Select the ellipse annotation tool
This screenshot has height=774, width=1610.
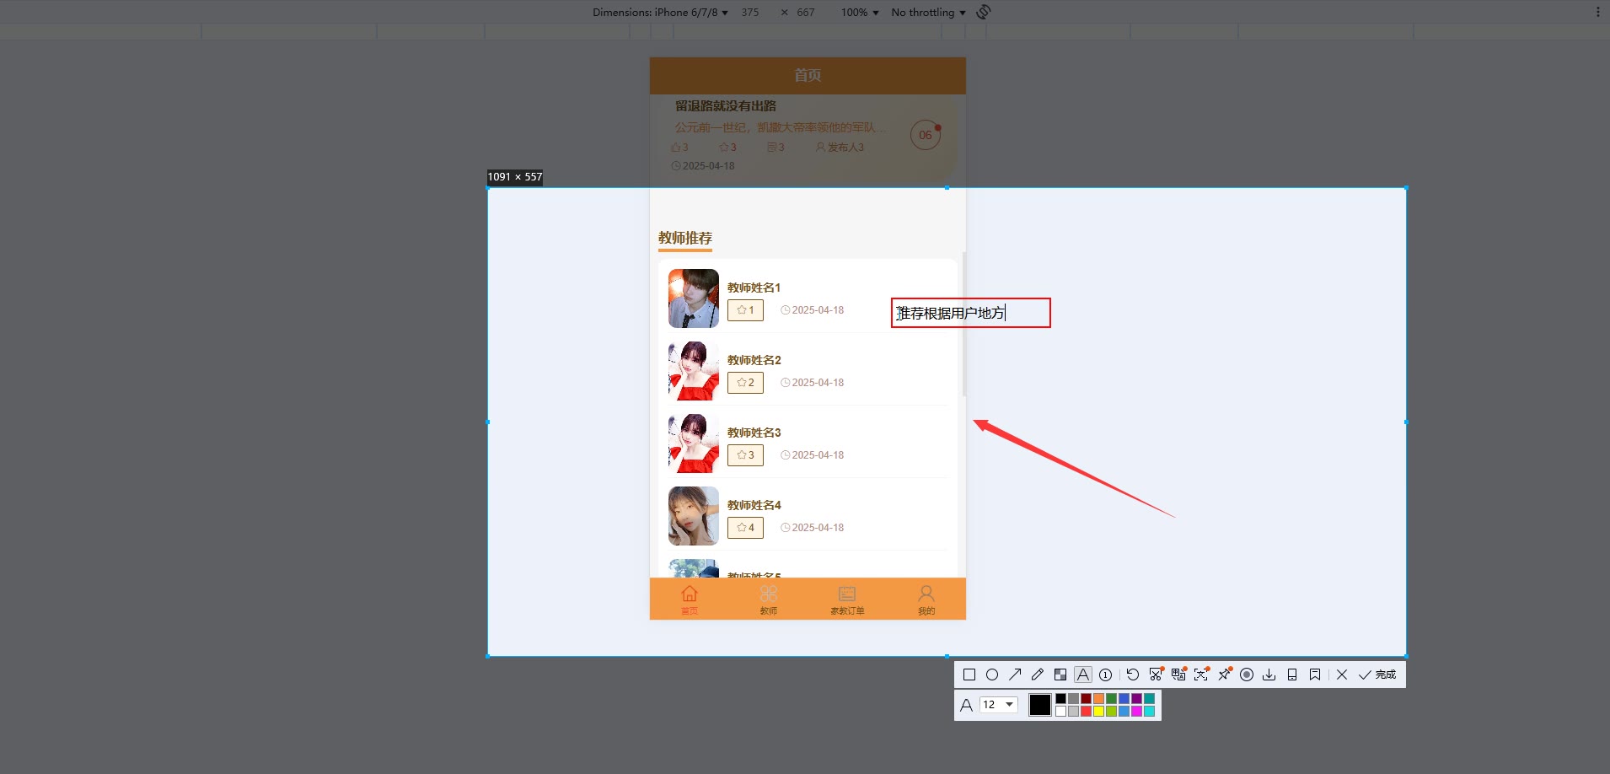tap(992, 675)
